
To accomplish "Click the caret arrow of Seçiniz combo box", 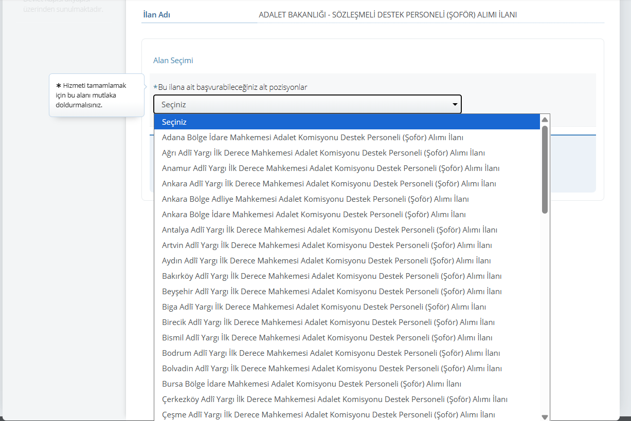I will (455, 105).
